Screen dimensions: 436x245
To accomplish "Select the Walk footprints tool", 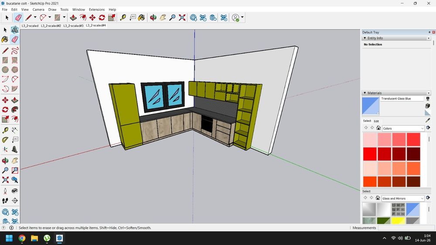I will click(5, 200).
